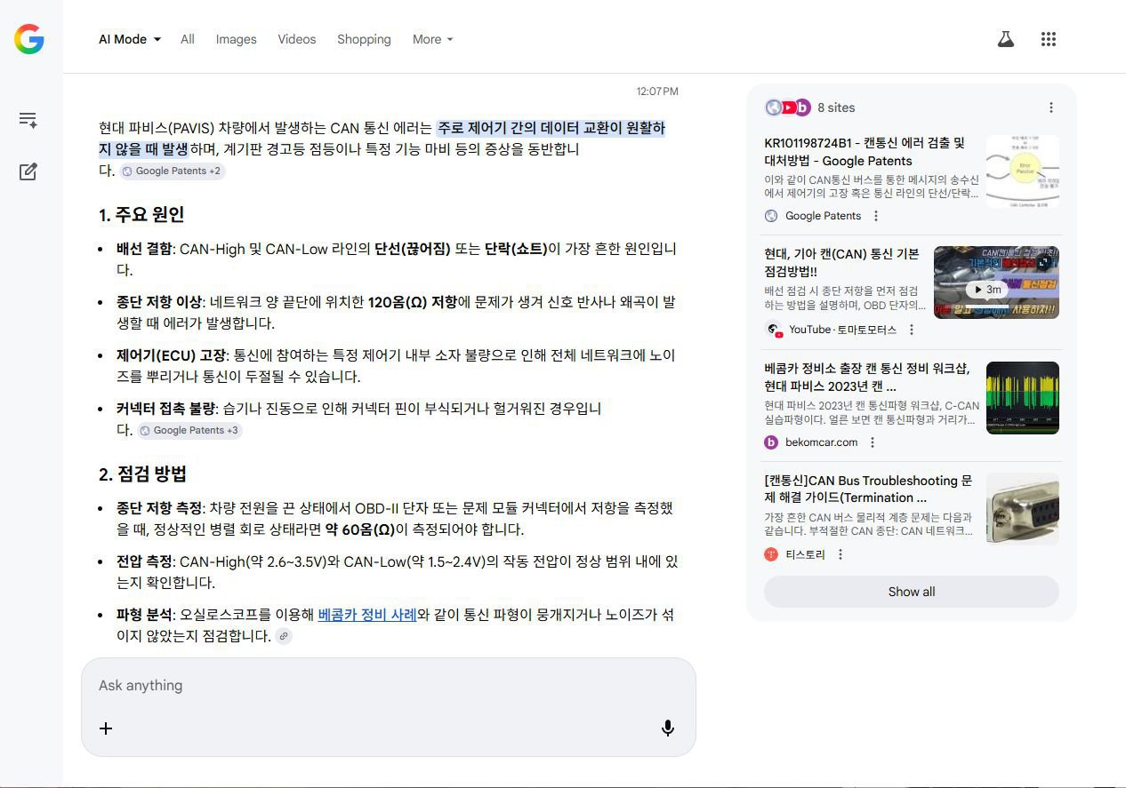Start a new chat with the compose icon
The image size is (1126, 788).
pyautogui.click(x=28, y=172)
